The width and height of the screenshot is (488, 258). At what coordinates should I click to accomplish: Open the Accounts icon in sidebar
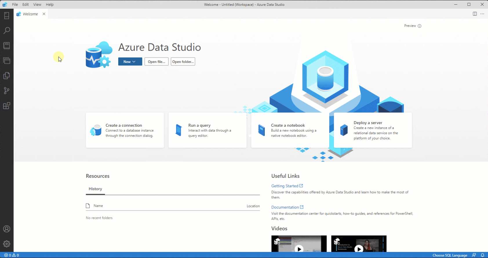point(7,229)
